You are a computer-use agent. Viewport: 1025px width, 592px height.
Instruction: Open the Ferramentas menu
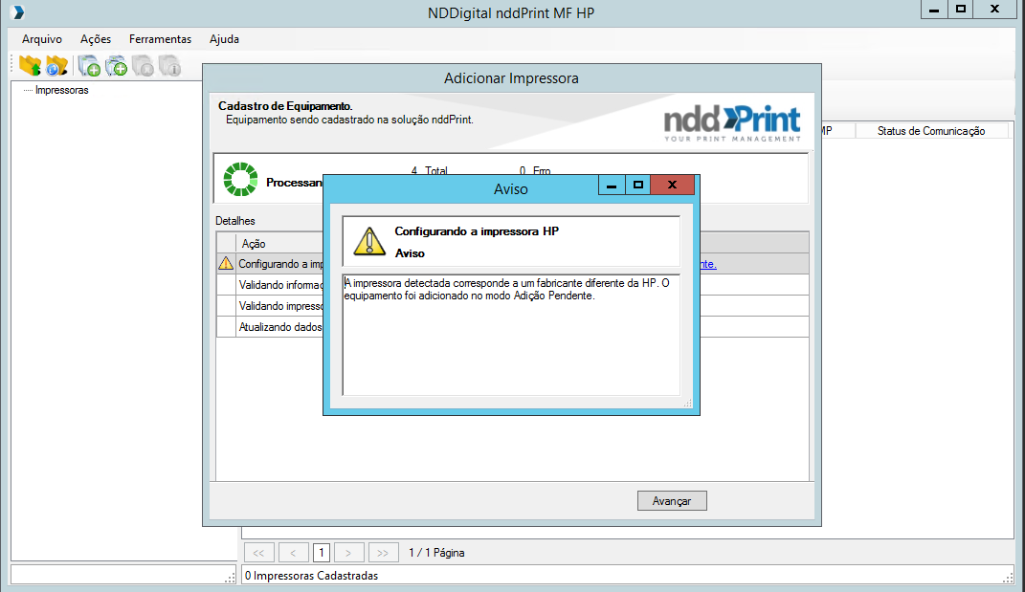160,39
